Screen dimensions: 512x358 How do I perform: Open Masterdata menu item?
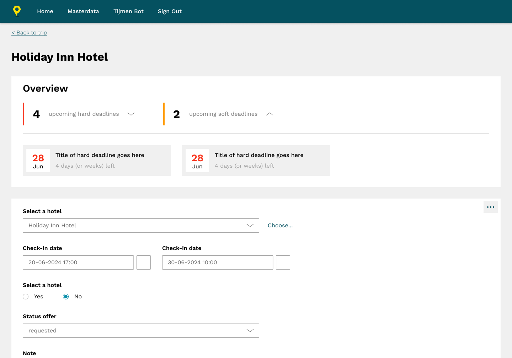click(x=83, y=11)
